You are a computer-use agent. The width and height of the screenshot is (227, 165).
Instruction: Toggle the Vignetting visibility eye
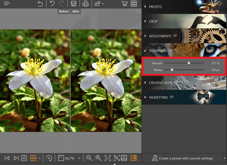coord(171,97)
